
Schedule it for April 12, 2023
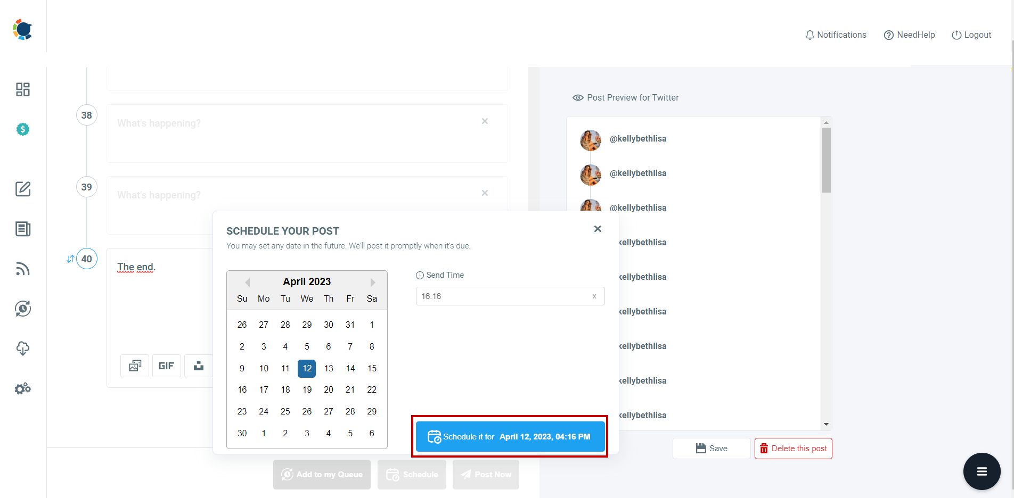point(510,436)
